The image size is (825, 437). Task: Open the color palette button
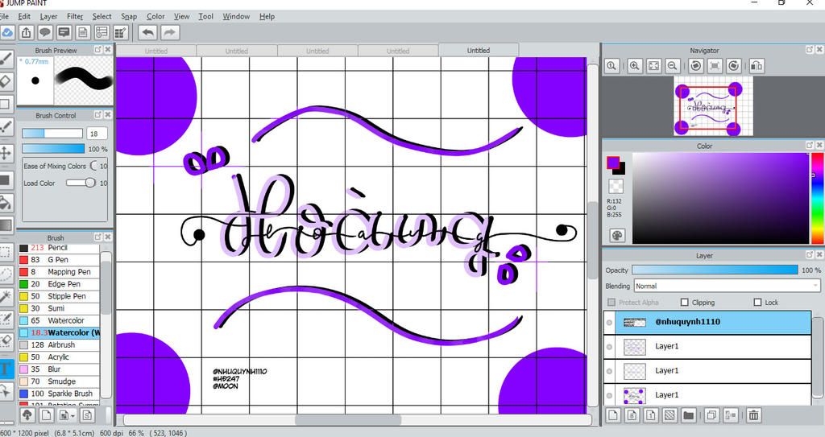click(616, 235)
